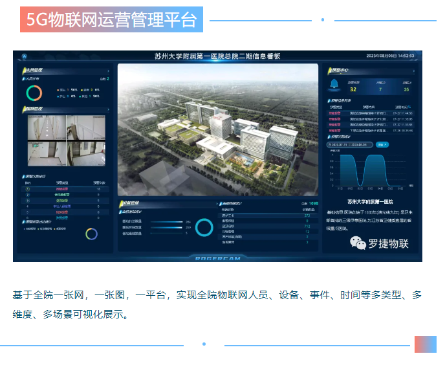This screenshot has width=445, height=367.
Task: Expand the 预警中心 panel arrow
Action: (414, 70)
